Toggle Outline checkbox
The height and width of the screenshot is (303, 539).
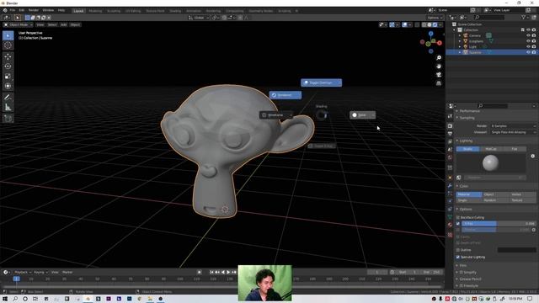click(458, 250)
